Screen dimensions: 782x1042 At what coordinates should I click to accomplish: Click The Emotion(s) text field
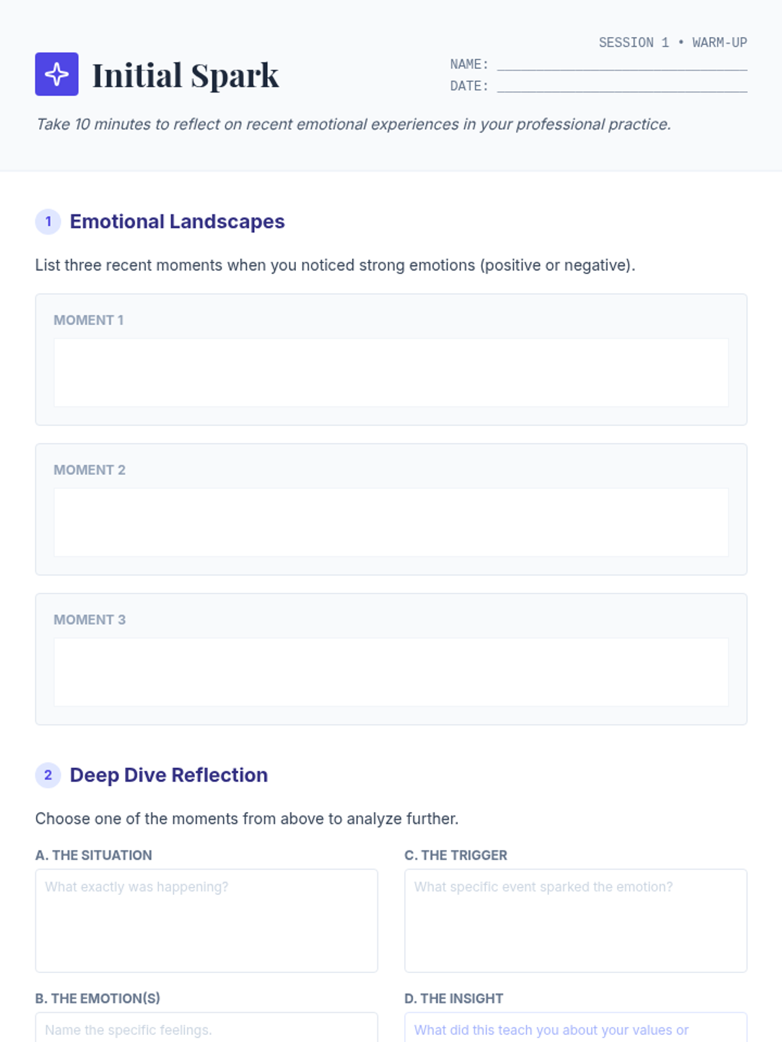[207, 1029]
